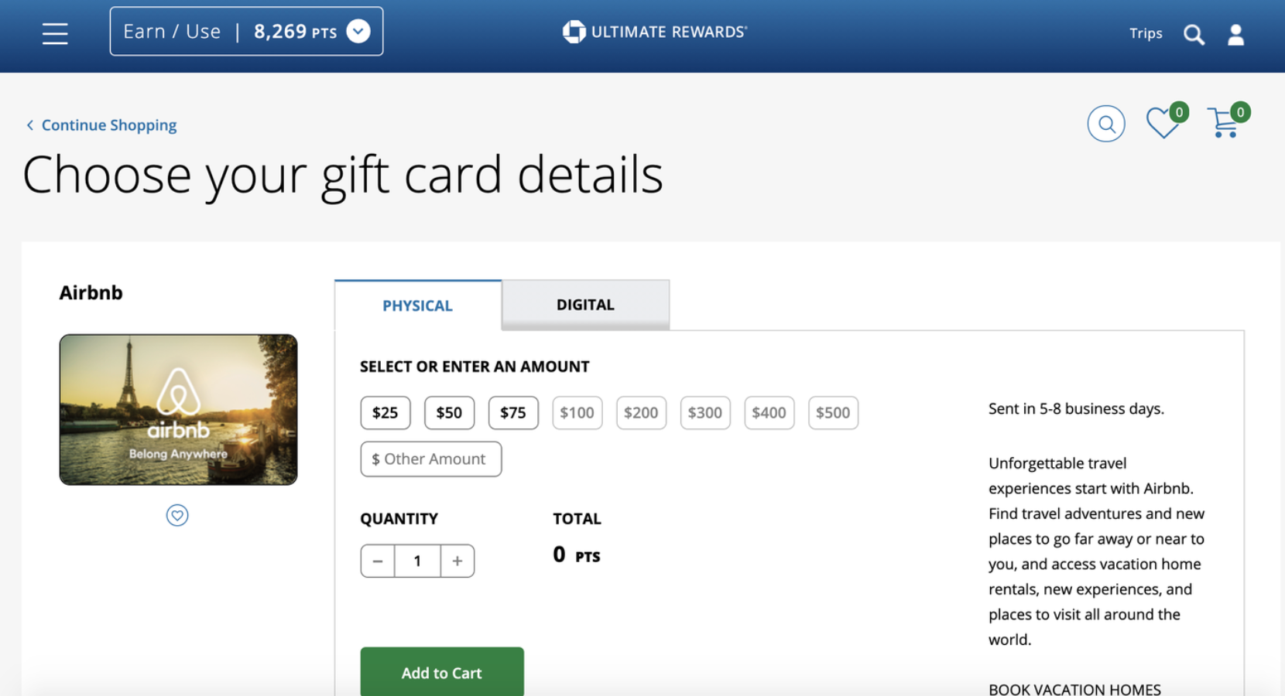Open the hamburger navigation menu

(55, 33)
